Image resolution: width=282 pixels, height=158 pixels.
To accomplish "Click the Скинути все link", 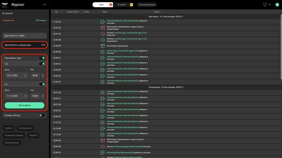I will 8,20.
